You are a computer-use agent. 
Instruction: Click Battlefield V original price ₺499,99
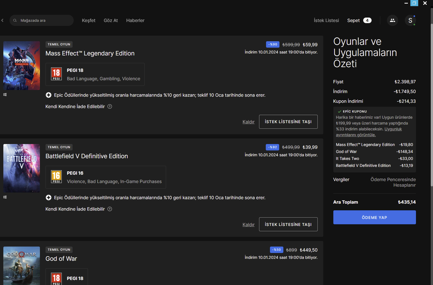pos(291,147)
